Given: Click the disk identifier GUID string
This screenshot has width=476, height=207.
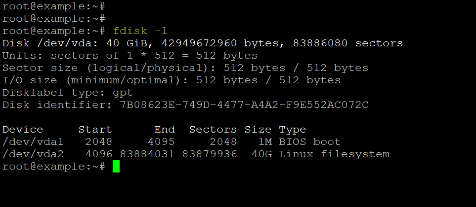Looking at the screenshot, I should (244, 105).
